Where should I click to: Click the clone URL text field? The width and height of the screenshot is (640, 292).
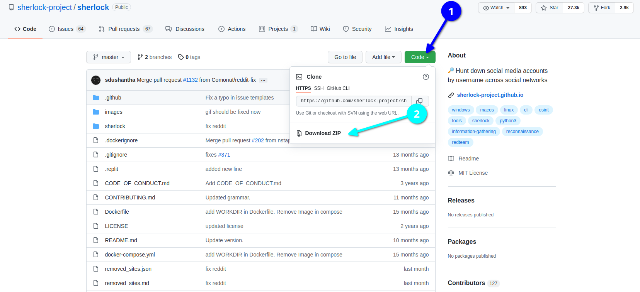point(354,101)
